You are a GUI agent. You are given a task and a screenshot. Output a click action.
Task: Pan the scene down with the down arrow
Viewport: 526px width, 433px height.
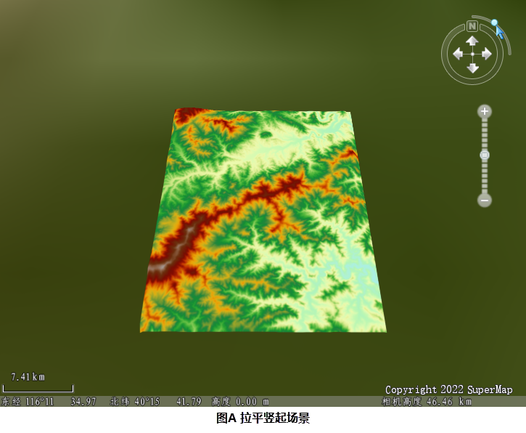[472, 68]
